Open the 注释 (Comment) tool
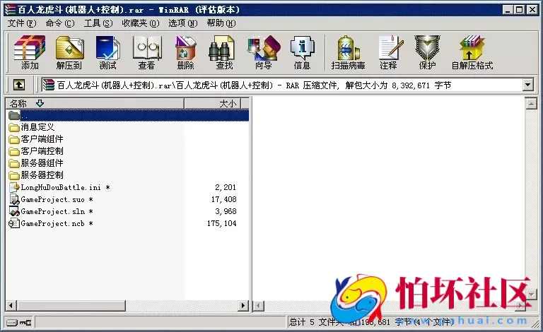The height and width of the screenshot is (332, 543). (x=388, y=52)
